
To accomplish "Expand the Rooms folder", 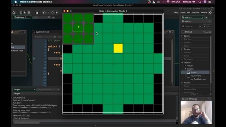I will coord(182,83).
